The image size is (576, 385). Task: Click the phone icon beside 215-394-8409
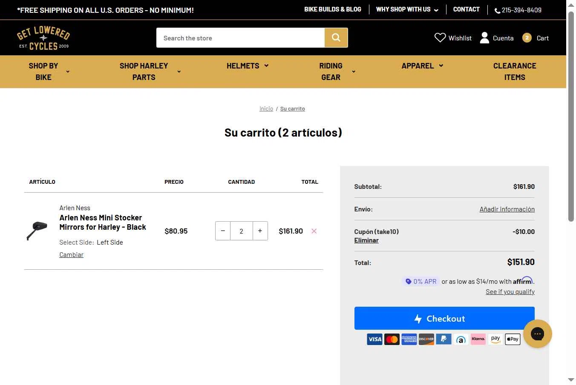pos(497,11)
